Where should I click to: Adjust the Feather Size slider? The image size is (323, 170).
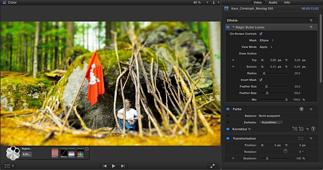coord(266,87)
